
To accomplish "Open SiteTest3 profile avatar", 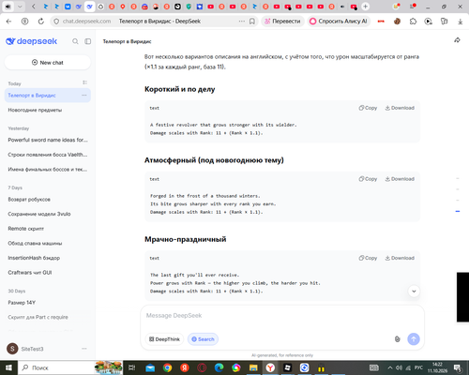I will (12, 349).
